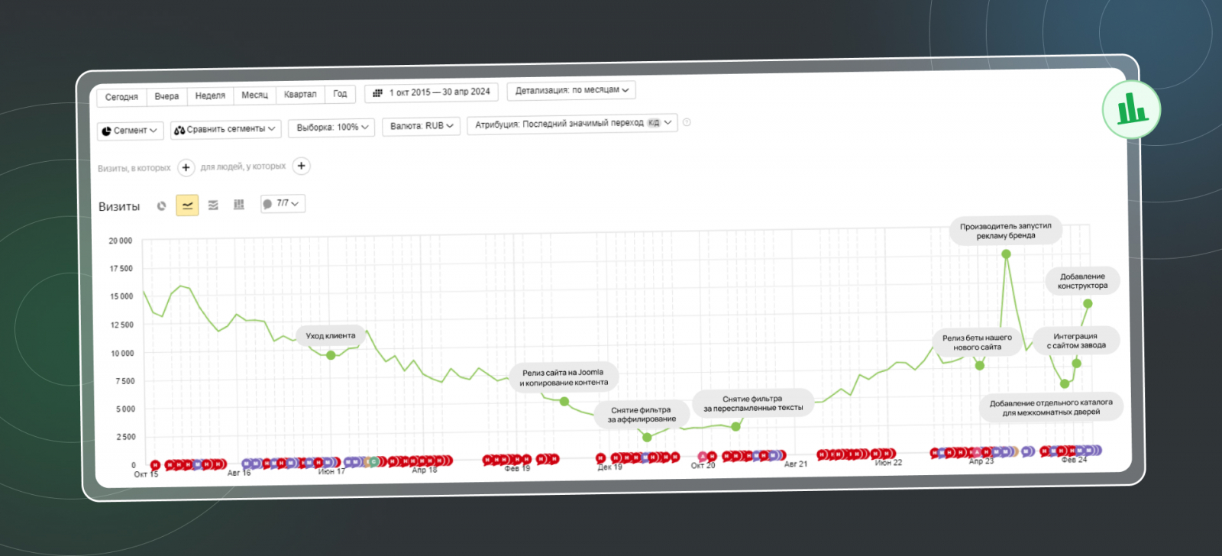Click the green bar chart logo badge
Image resolution: width=1222 pixels, height=556 pixels.
pos(1131,109)
